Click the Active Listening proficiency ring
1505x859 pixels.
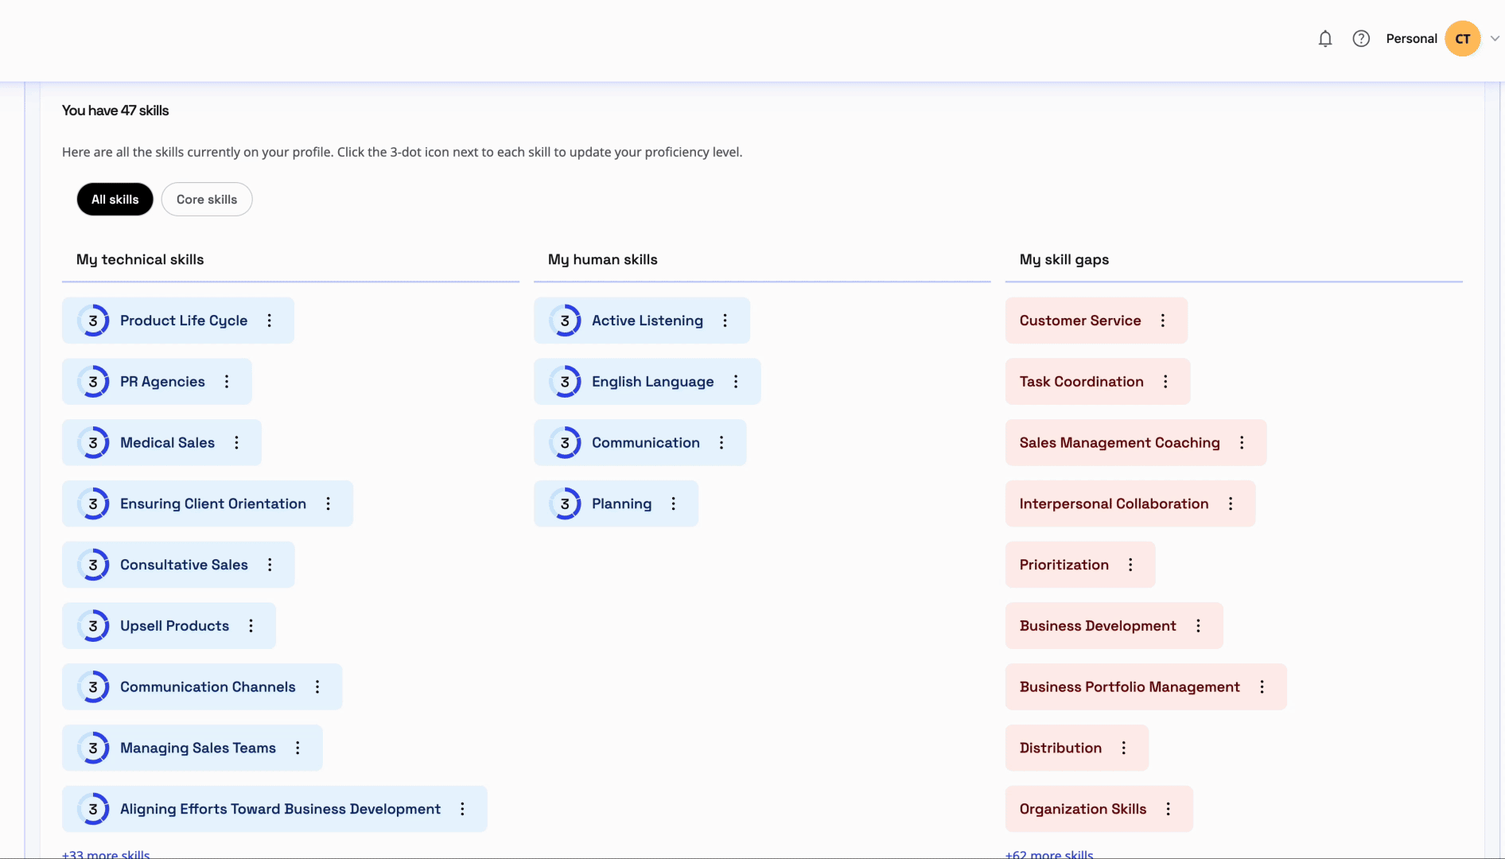click(565, 321)
